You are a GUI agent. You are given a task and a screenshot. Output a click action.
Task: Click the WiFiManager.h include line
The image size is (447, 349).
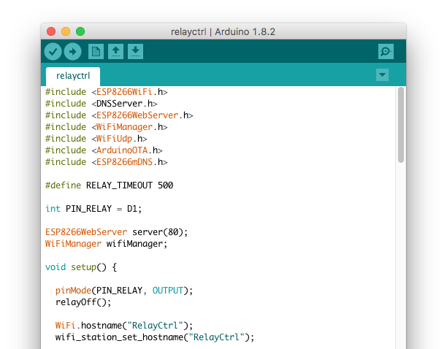pyautogui.click(x=107, y=127)
